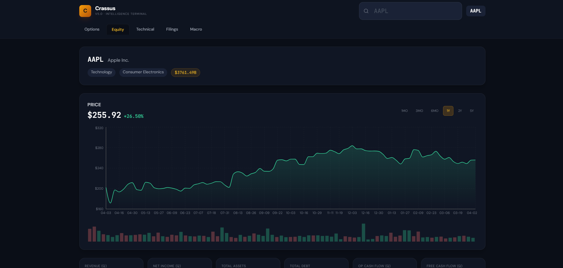The image size is (563, 268).
Task: Open the Options tab
Action: [92, 29]
